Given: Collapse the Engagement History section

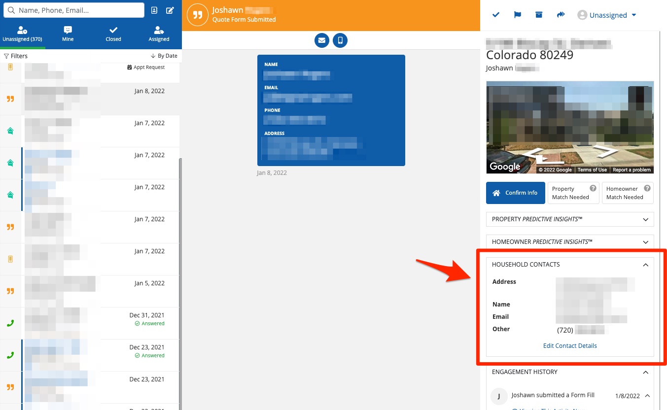Looking at the screenshot, I should 645,372.
